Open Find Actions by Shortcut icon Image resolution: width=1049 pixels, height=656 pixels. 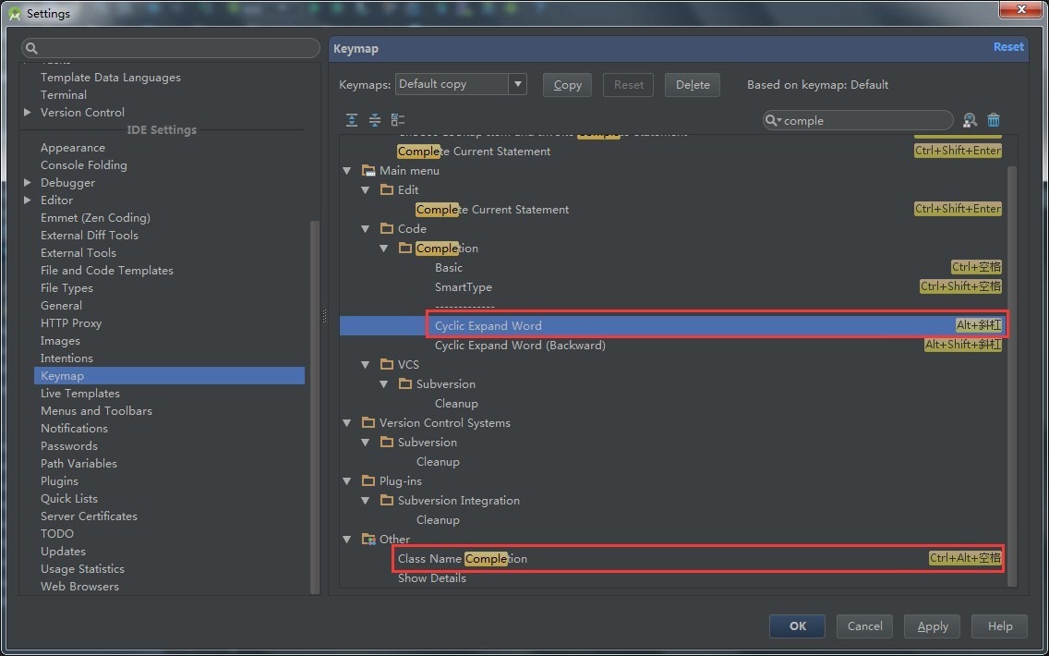pyautogui.click(x=970, y=120)
